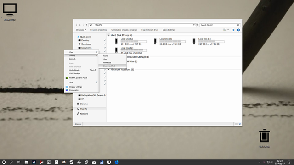
Task: Open Steam from the taskbar
Action: point(72,162)
